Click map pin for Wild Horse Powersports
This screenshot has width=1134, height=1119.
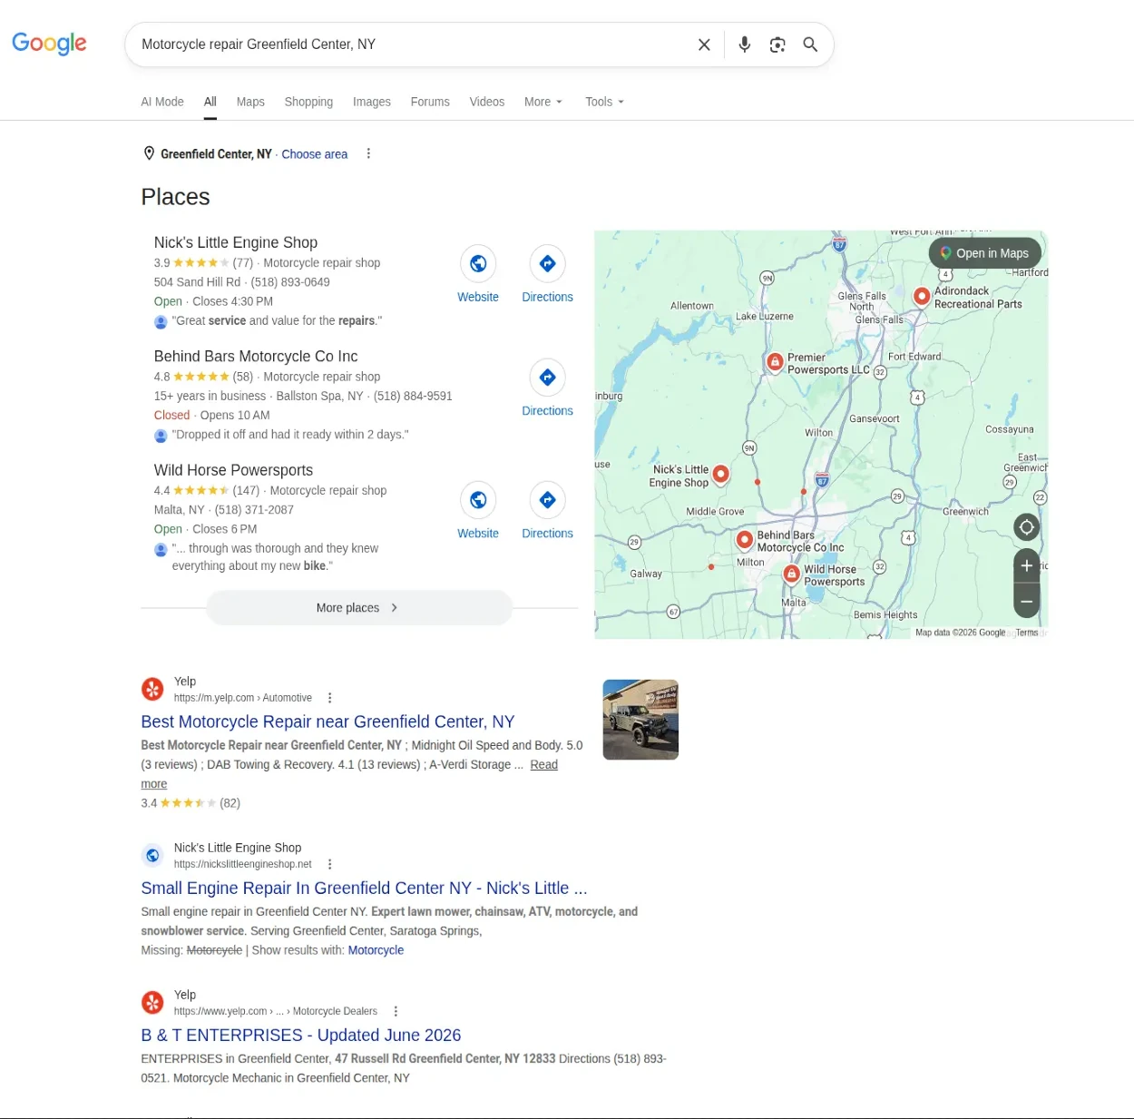point(791,574)
